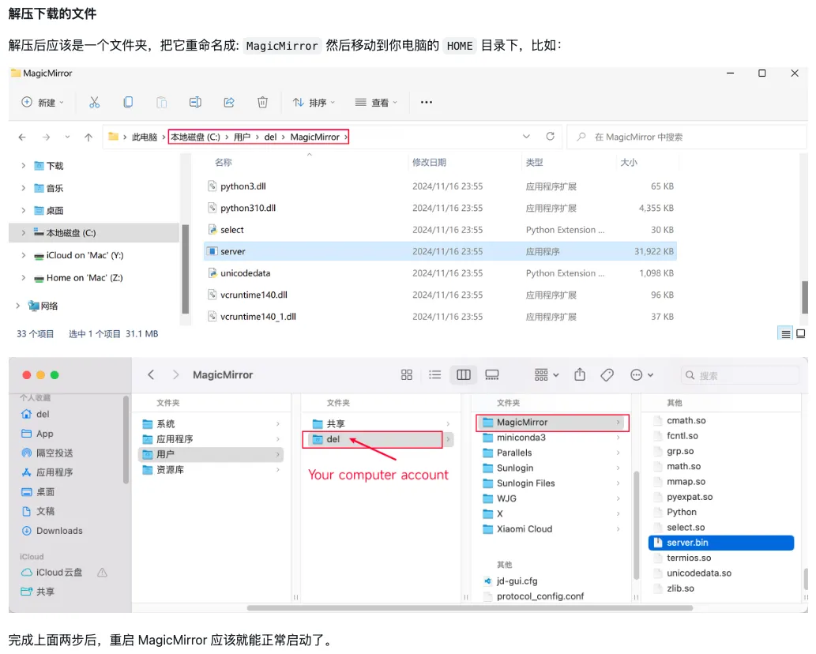Open Downloads in Finder sidebar
The width and height of the screenshot is (816, 654).
pos(59,531)
